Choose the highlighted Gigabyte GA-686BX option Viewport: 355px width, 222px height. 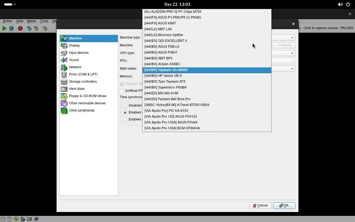[207, 70]
